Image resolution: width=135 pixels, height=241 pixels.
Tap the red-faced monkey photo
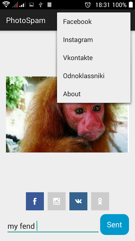pos(67,114)
